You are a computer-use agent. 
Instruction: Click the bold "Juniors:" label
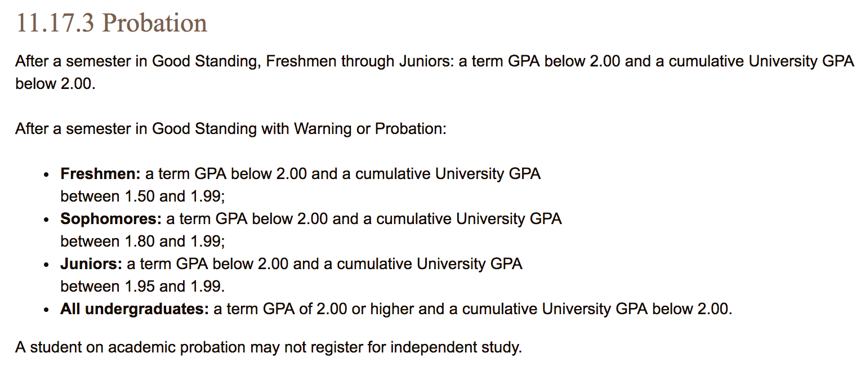click(91, 264)
